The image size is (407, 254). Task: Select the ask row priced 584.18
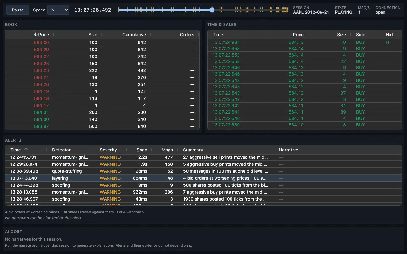click(102, 98)
